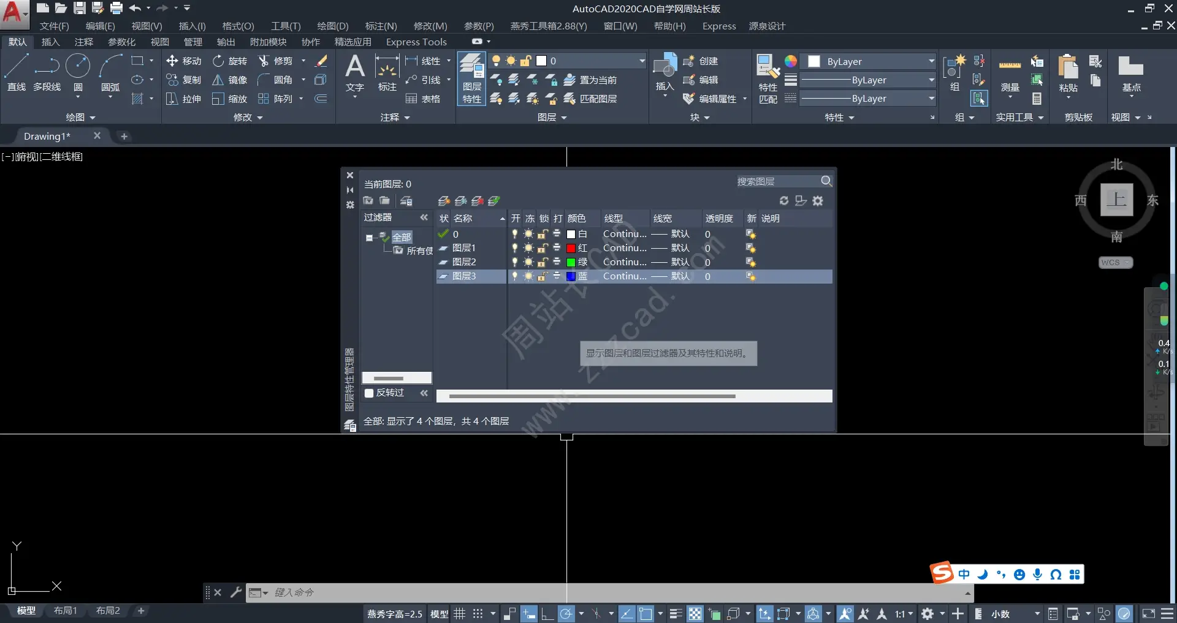
Task: Lock 图层3 by clicking its padlock
Action: point(543,276)
